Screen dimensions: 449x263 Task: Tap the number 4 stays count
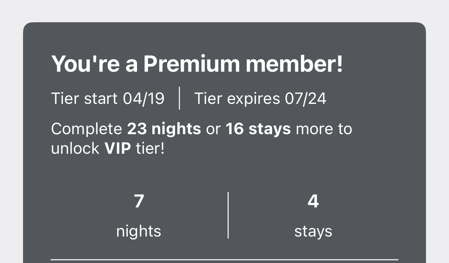(313, 201)
